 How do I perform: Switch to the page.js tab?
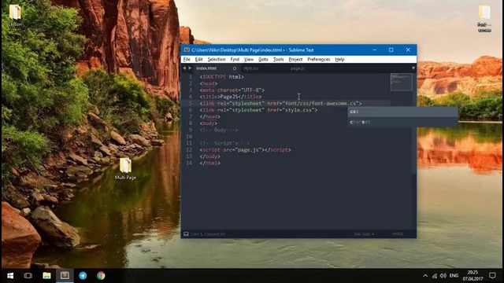[298, 68]
